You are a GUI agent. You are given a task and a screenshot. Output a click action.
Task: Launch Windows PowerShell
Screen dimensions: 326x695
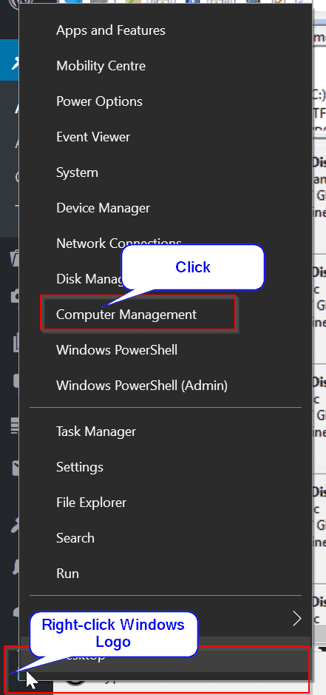click(117, 349)
